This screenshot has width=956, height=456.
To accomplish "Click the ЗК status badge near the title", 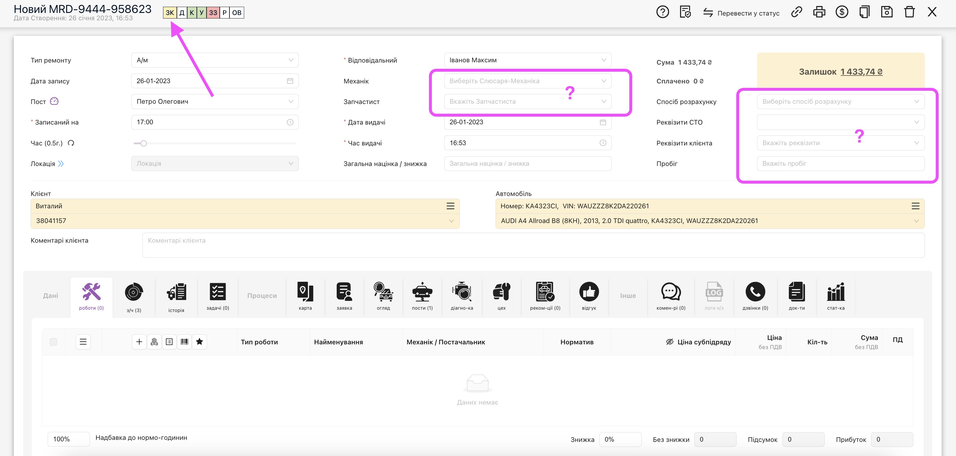I will (x=170, y=12).
